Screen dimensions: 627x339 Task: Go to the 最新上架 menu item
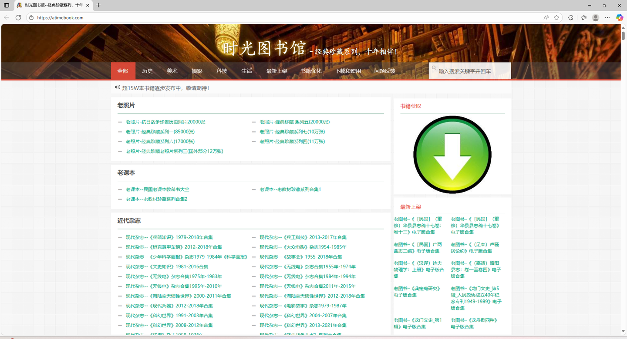click(x=277, y=71)
